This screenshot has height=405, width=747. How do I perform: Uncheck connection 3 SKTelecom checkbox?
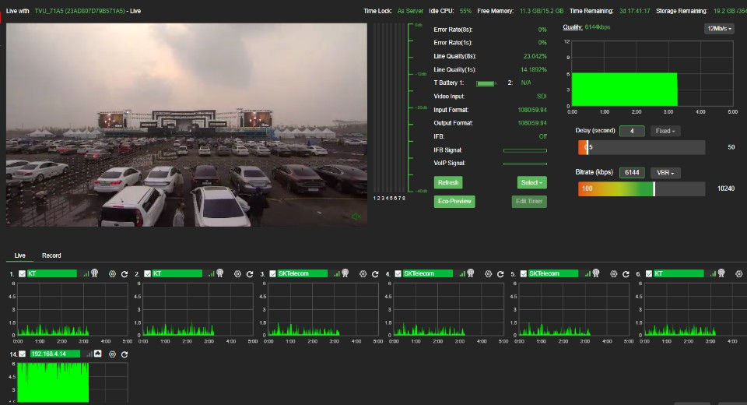[272, 274]
